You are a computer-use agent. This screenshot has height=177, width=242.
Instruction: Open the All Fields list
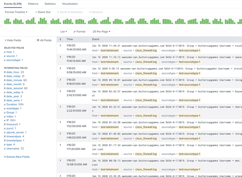click(x=44, y=40)
